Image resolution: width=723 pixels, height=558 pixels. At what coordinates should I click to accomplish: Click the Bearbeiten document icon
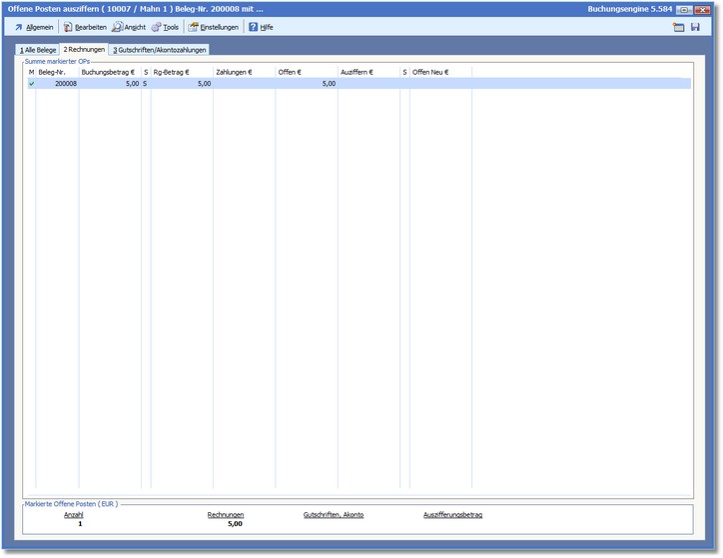(68, 27)
